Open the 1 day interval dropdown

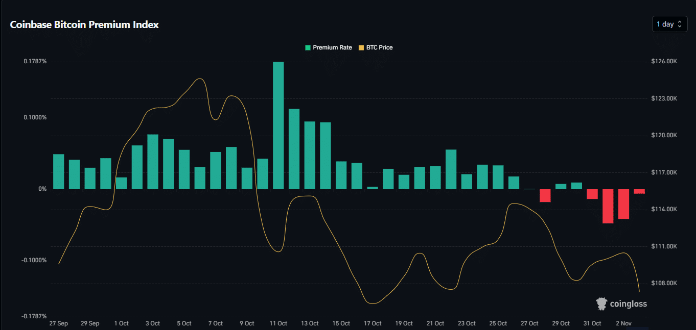pyautogui.click(x=669, y=24)
